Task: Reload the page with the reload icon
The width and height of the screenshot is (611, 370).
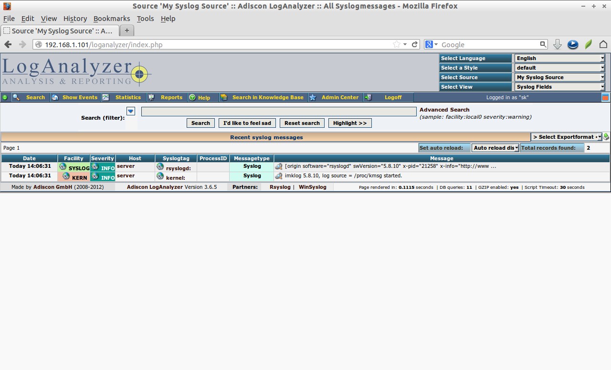Action: pyautogui.click(x=415, y=44)
